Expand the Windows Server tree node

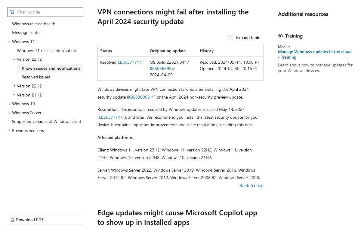[9, 113]
